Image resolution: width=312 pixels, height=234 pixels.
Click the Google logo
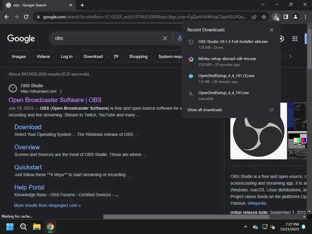(21, 39)
